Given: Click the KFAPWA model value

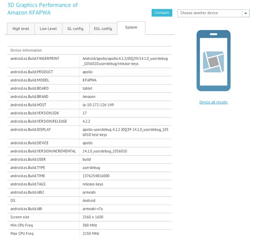Looking at the screenshot, I should [x=90, y=80].
